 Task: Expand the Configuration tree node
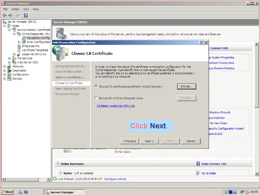coord(4,74)
